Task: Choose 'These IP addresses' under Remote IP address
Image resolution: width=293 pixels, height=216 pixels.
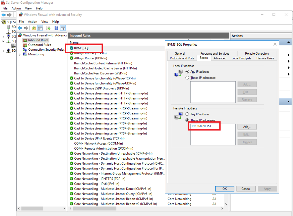Action: click(187, 120)
